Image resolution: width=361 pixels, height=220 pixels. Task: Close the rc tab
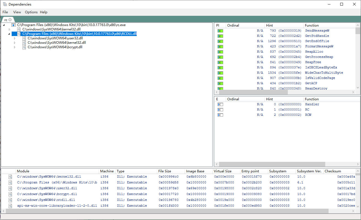click(10, 20)
